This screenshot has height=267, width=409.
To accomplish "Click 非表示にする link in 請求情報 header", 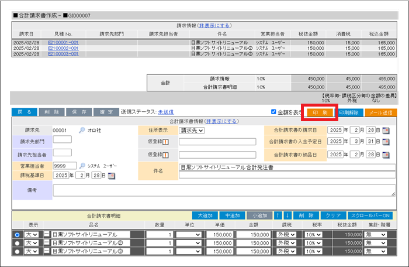I will (x=214, y=26).
